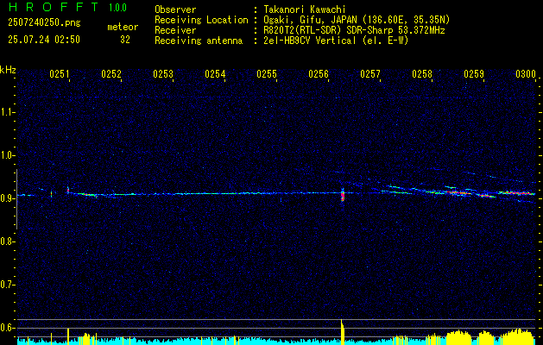The width and height of the screenshot is (543, 345).
Task: Click the meteor count 32
Action: coord(125,40)
